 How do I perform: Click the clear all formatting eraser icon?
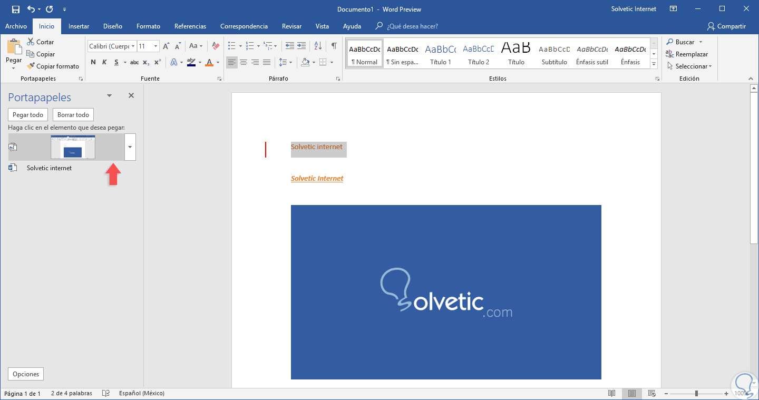pos(216,46)
